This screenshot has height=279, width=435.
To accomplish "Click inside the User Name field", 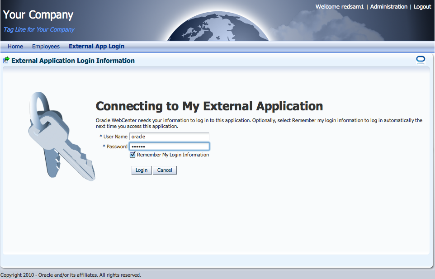I will click(169, 136).
